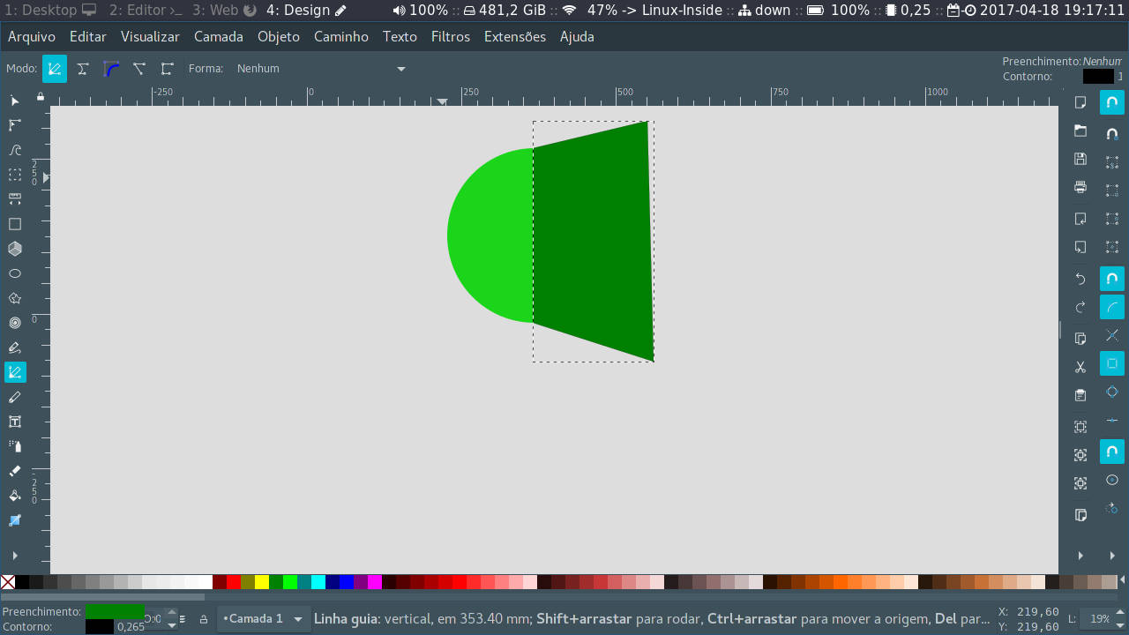Enable paraxial line segments mode
Screen dimensions: 1129x635
(x=168, y=69)
